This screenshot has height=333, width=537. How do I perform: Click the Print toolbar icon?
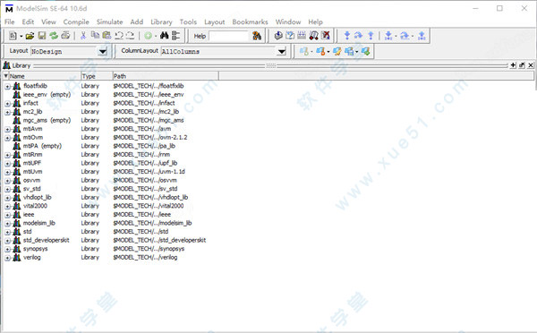(x=65, y=35)
